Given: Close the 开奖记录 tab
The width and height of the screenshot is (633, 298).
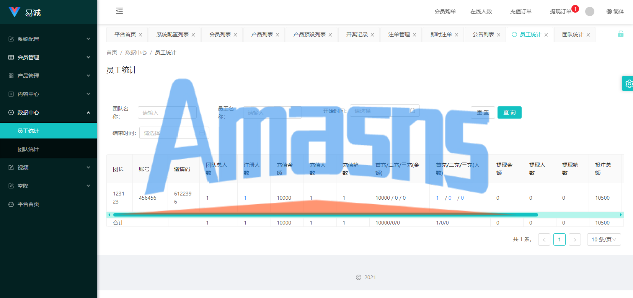Looking at the screenshot, I should point(372,35).
